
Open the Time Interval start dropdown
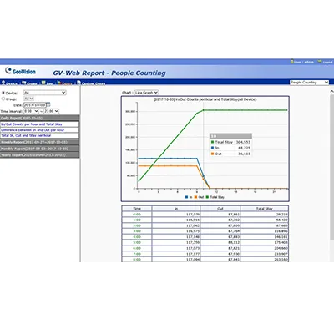pyautogui.click(x=31, y=111)
